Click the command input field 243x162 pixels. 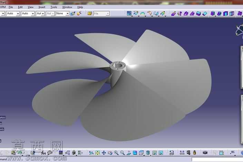pyautogui.click(x=217, y=160)
